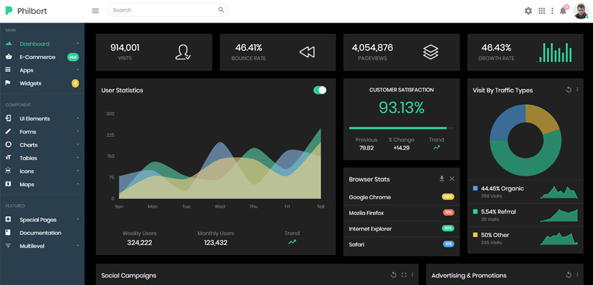Open Advertising & Promotions options menu
593x285 pixels.
click(x=577, y=275)
